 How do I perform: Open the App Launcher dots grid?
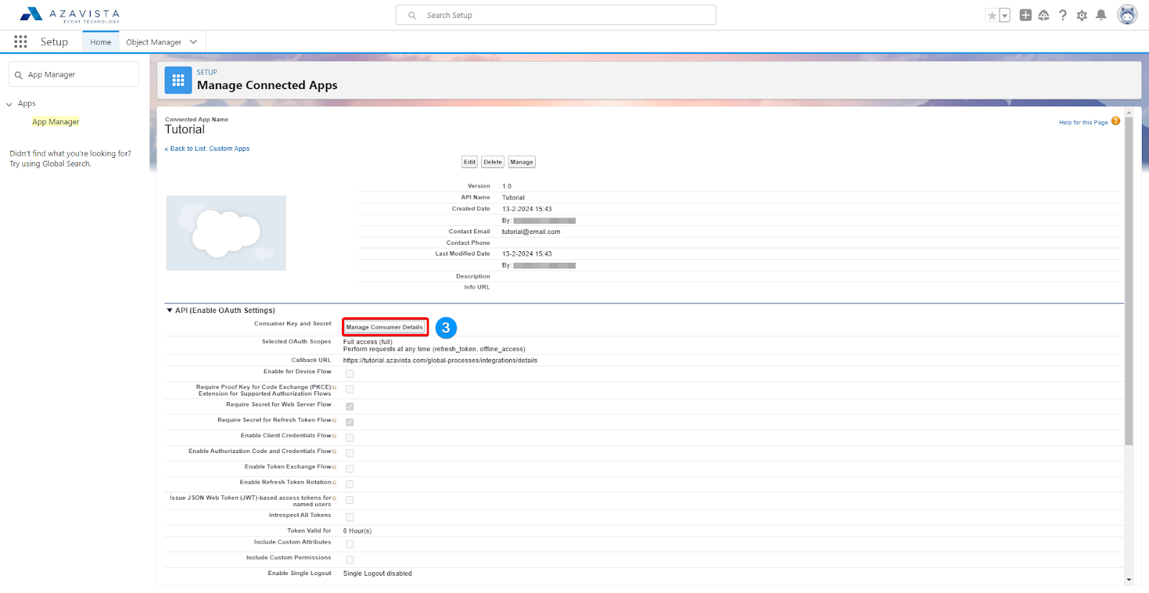(x=21, y=42)
